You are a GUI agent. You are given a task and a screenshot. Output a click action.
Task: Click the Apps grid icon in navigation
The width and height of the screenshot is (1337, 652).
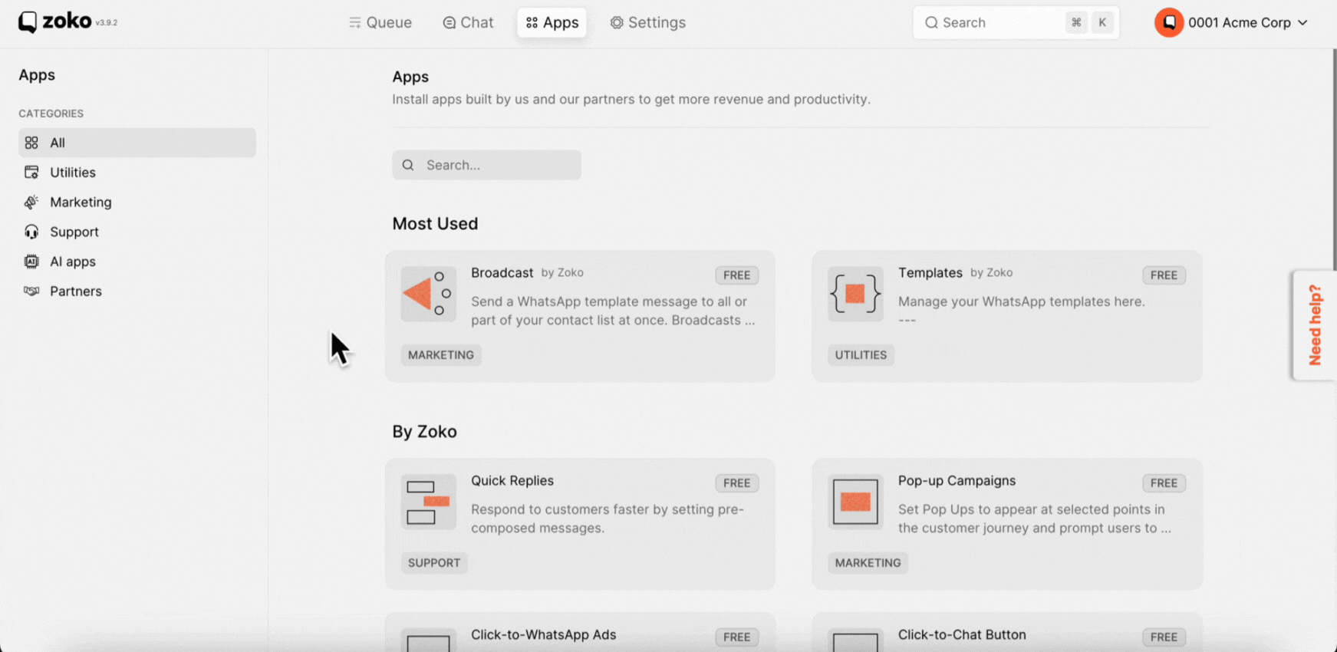pyautogui.click(x=532, y=23)
